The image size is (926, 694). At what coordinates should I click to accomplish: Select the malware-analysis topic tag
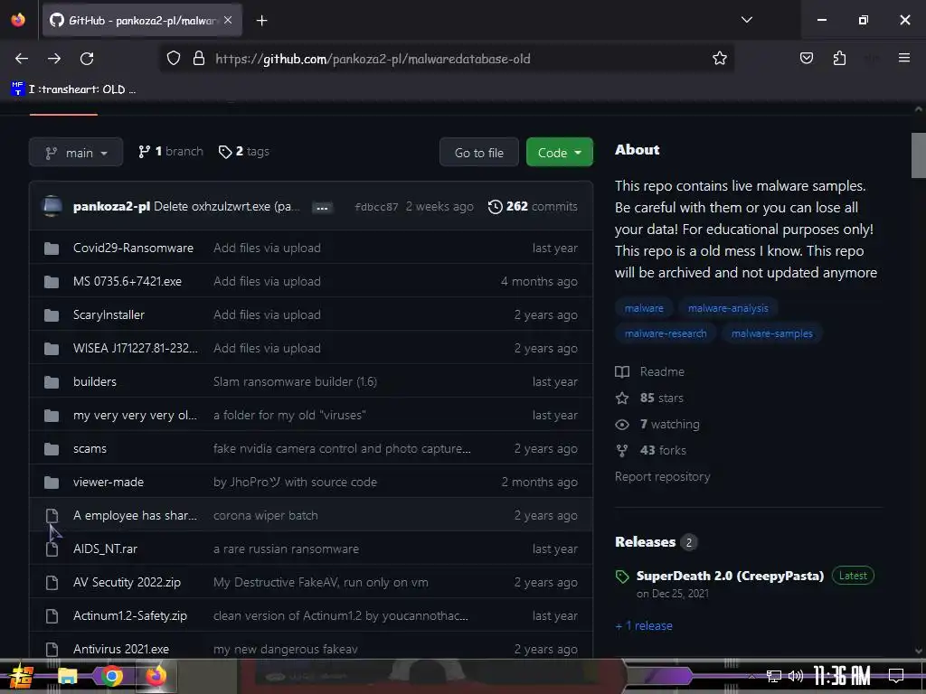[x=728, y=308]
